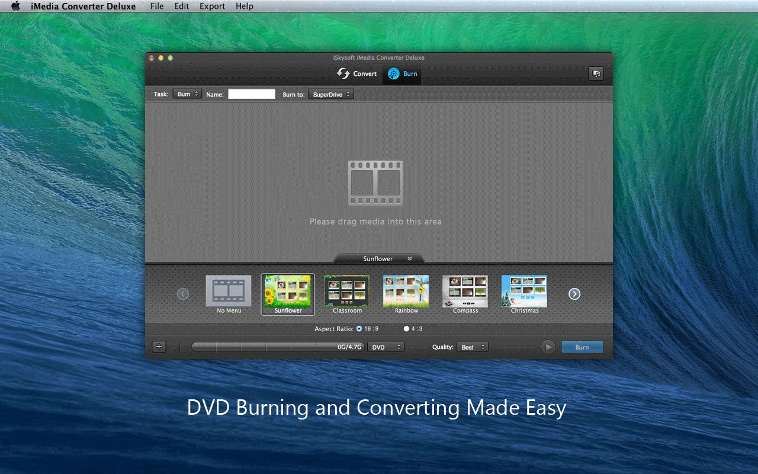The height and width of the screenshot is (474, 758).
Task: Open the Export menu
Action: click(x=212, y=7)
